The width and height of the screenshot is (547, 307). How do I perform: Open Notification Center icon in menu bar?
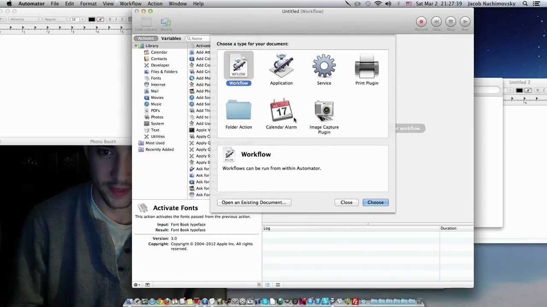[x=536, y=3]
